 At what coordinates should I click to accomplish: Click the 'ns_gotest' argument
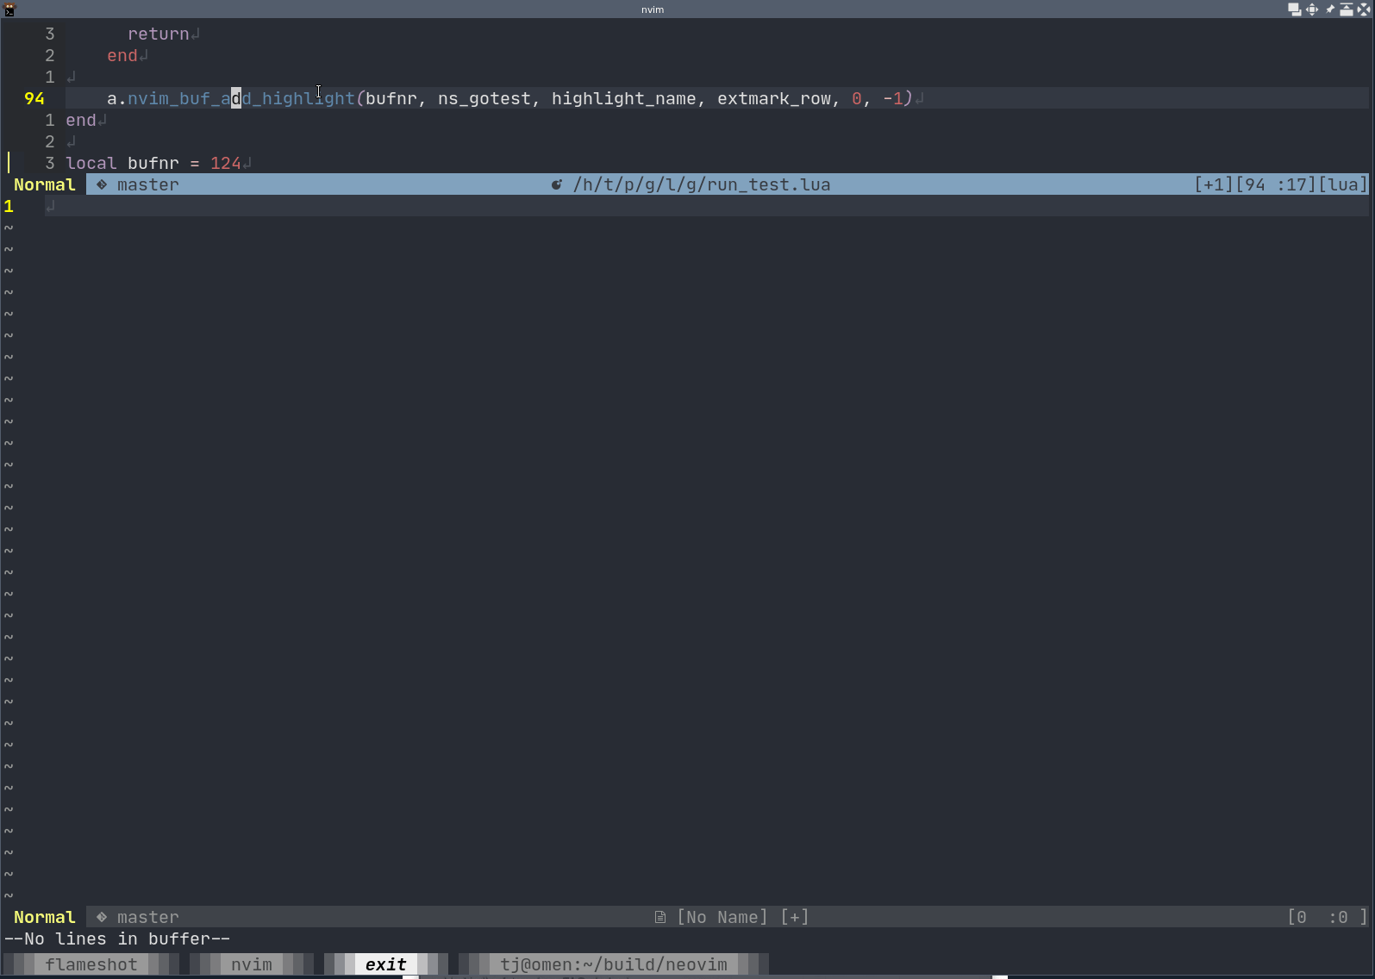point(484,98)
